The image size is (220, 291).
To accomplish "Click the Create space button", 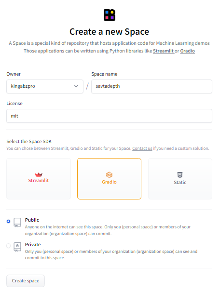I will 26,281.
